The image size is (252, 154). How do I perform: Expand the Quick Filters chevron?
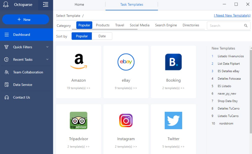pyautogui.click(x=47, y=47)
